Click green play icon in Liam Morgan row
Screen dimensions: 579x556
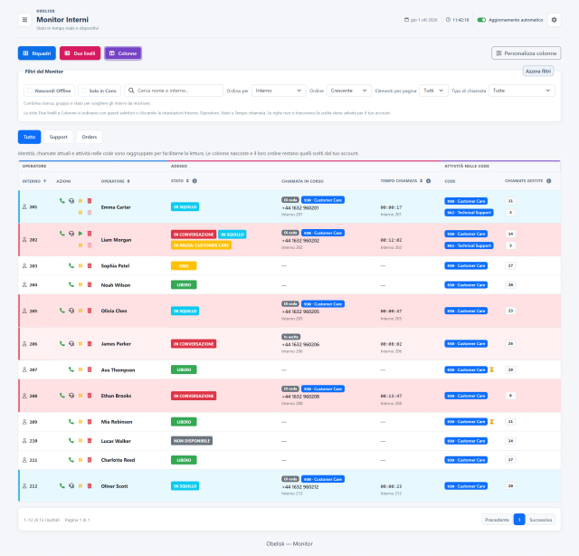coord(81,234)
